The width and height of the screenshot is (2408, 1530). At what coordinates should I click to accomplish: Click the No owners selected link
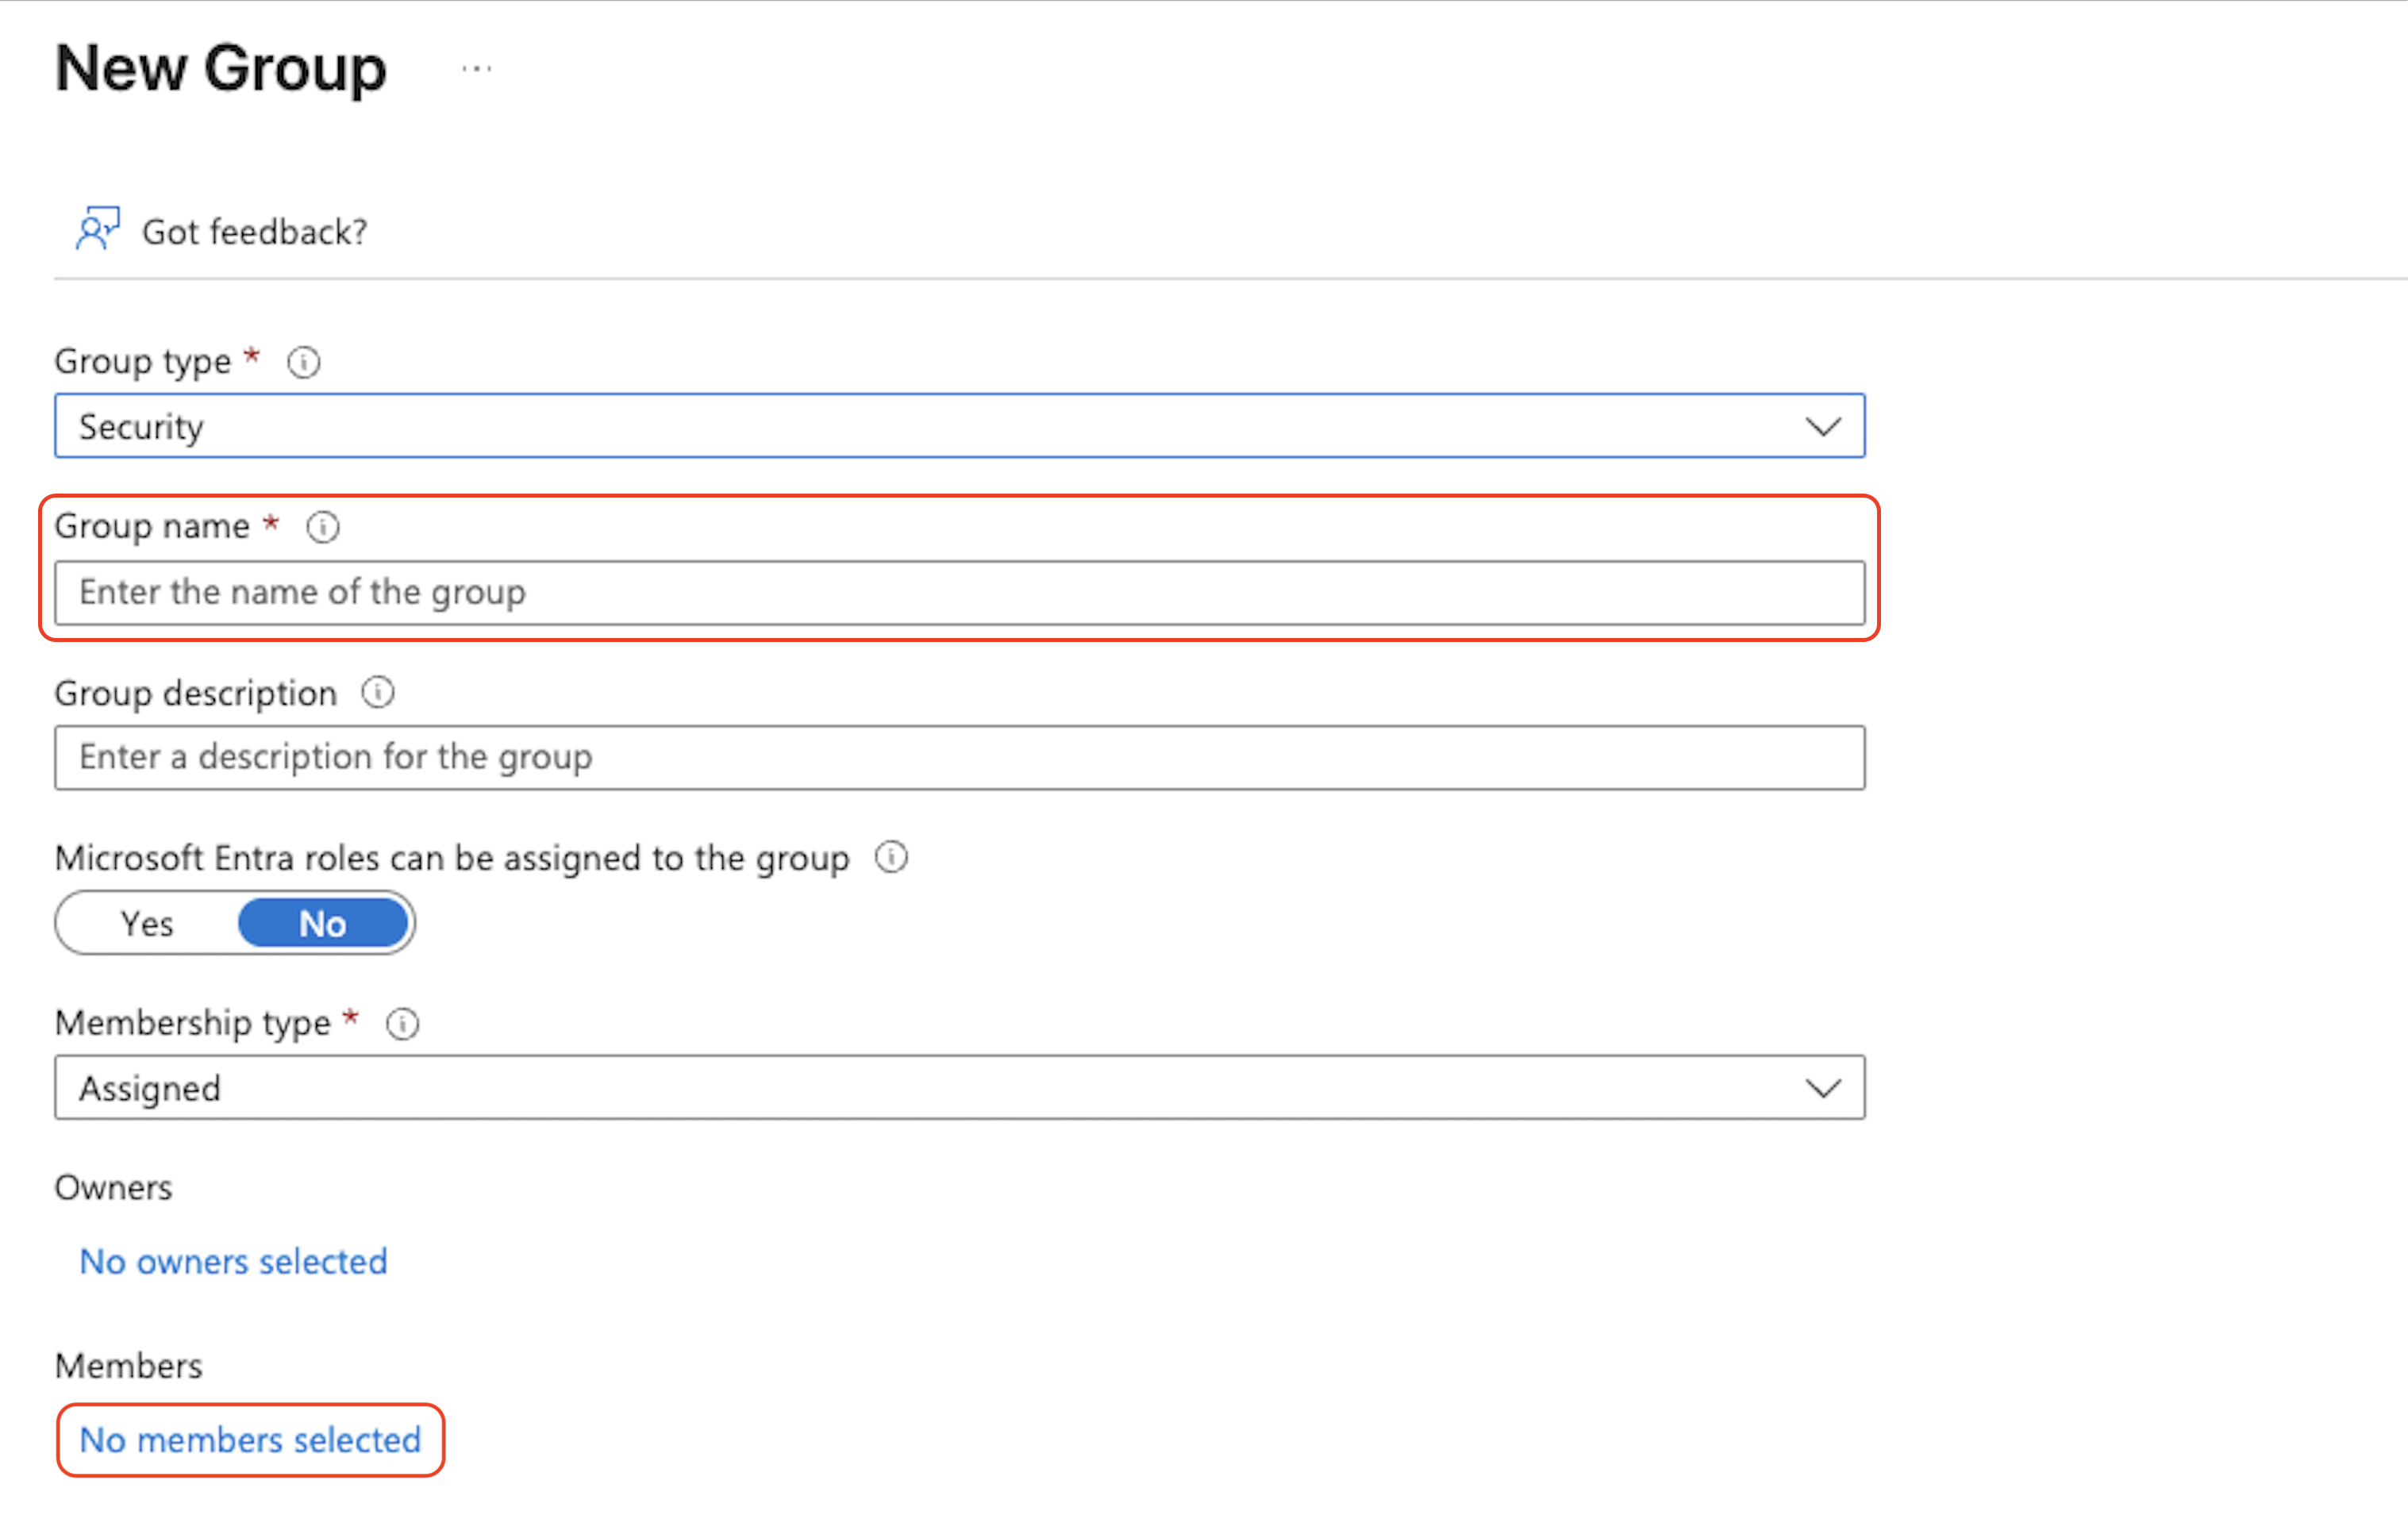pos(233,1261)
